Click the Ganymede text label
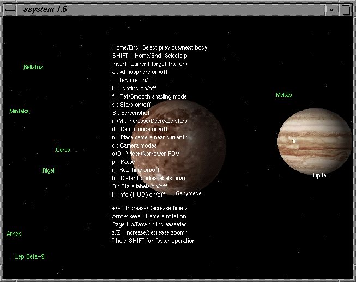 pos(189,193)
